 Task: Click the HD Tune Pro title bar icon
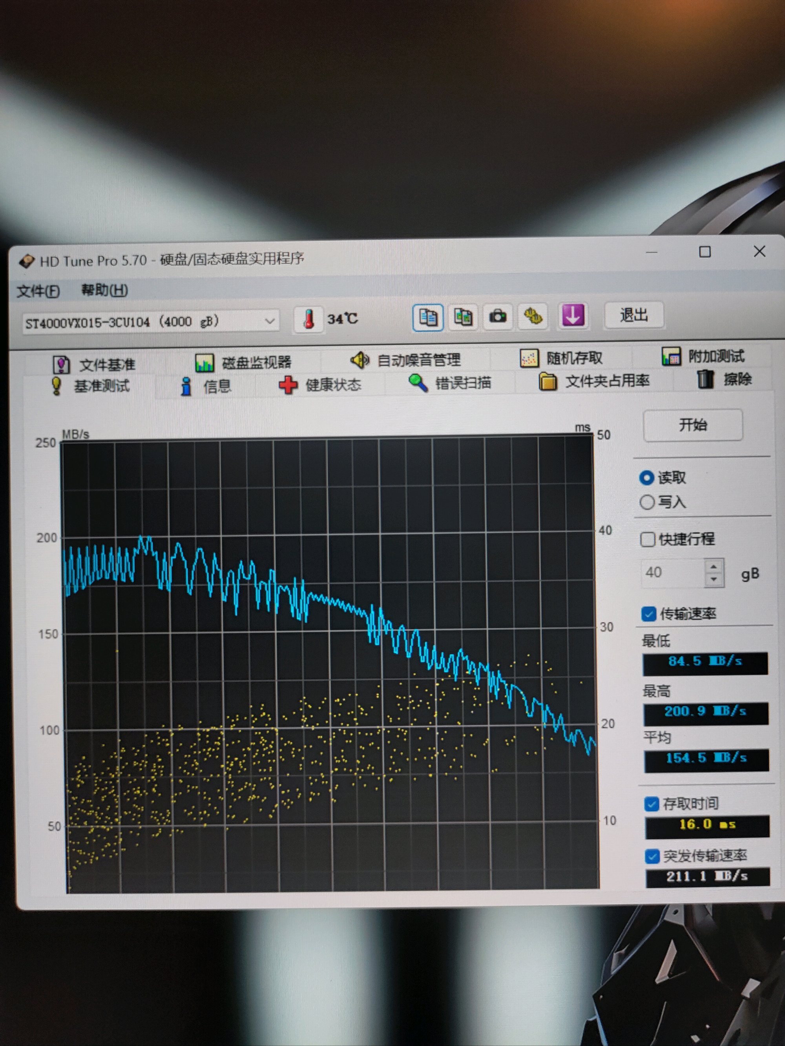[x=27, y=261]
